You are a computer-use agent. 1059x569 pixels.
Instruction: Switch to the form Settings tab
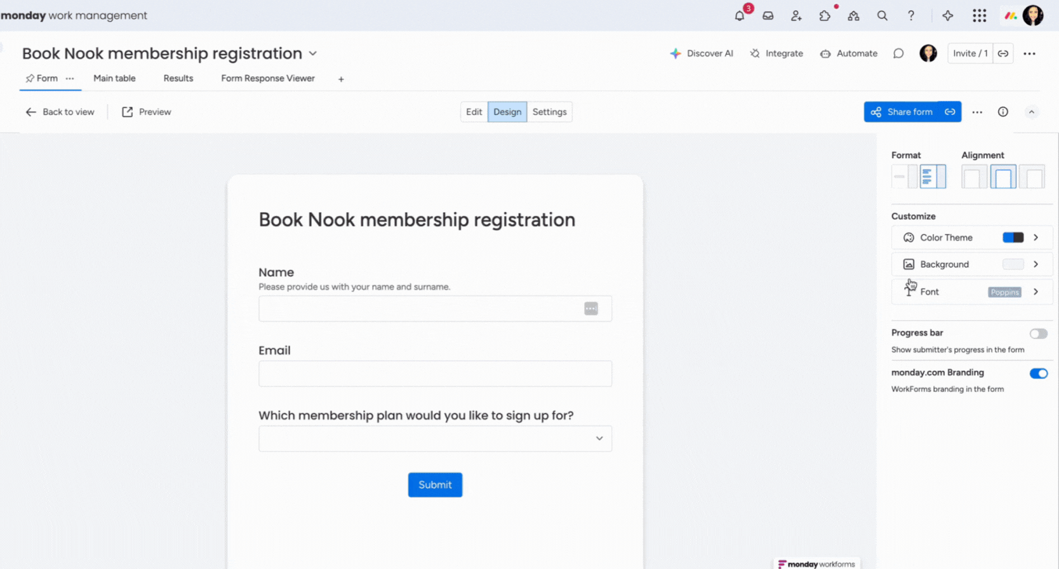click(549, 112)
